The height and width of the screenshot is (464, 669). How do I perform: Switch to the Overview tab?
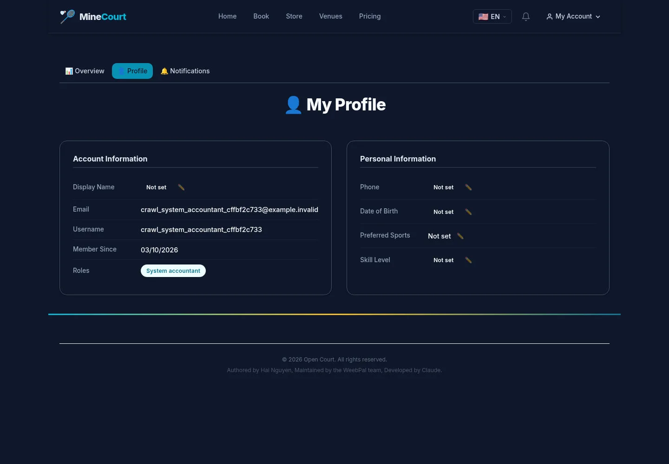(85, 71)
